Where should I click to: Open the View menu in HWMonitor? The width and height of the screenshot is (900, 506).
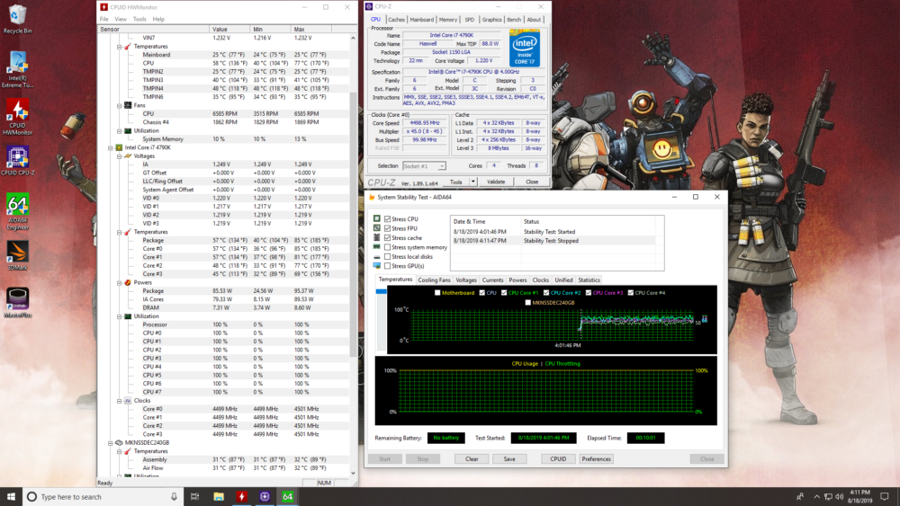point(121,19)
